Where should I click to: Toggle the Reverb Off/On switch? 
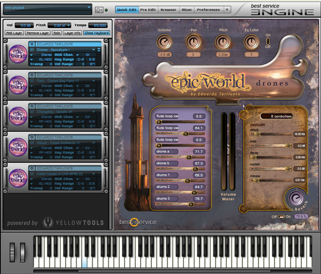tap(281, 216)
